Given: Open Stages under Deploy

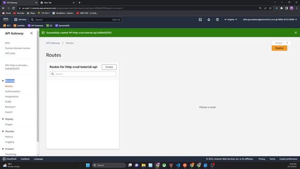Looking at the screenshot, I should 9,124.
